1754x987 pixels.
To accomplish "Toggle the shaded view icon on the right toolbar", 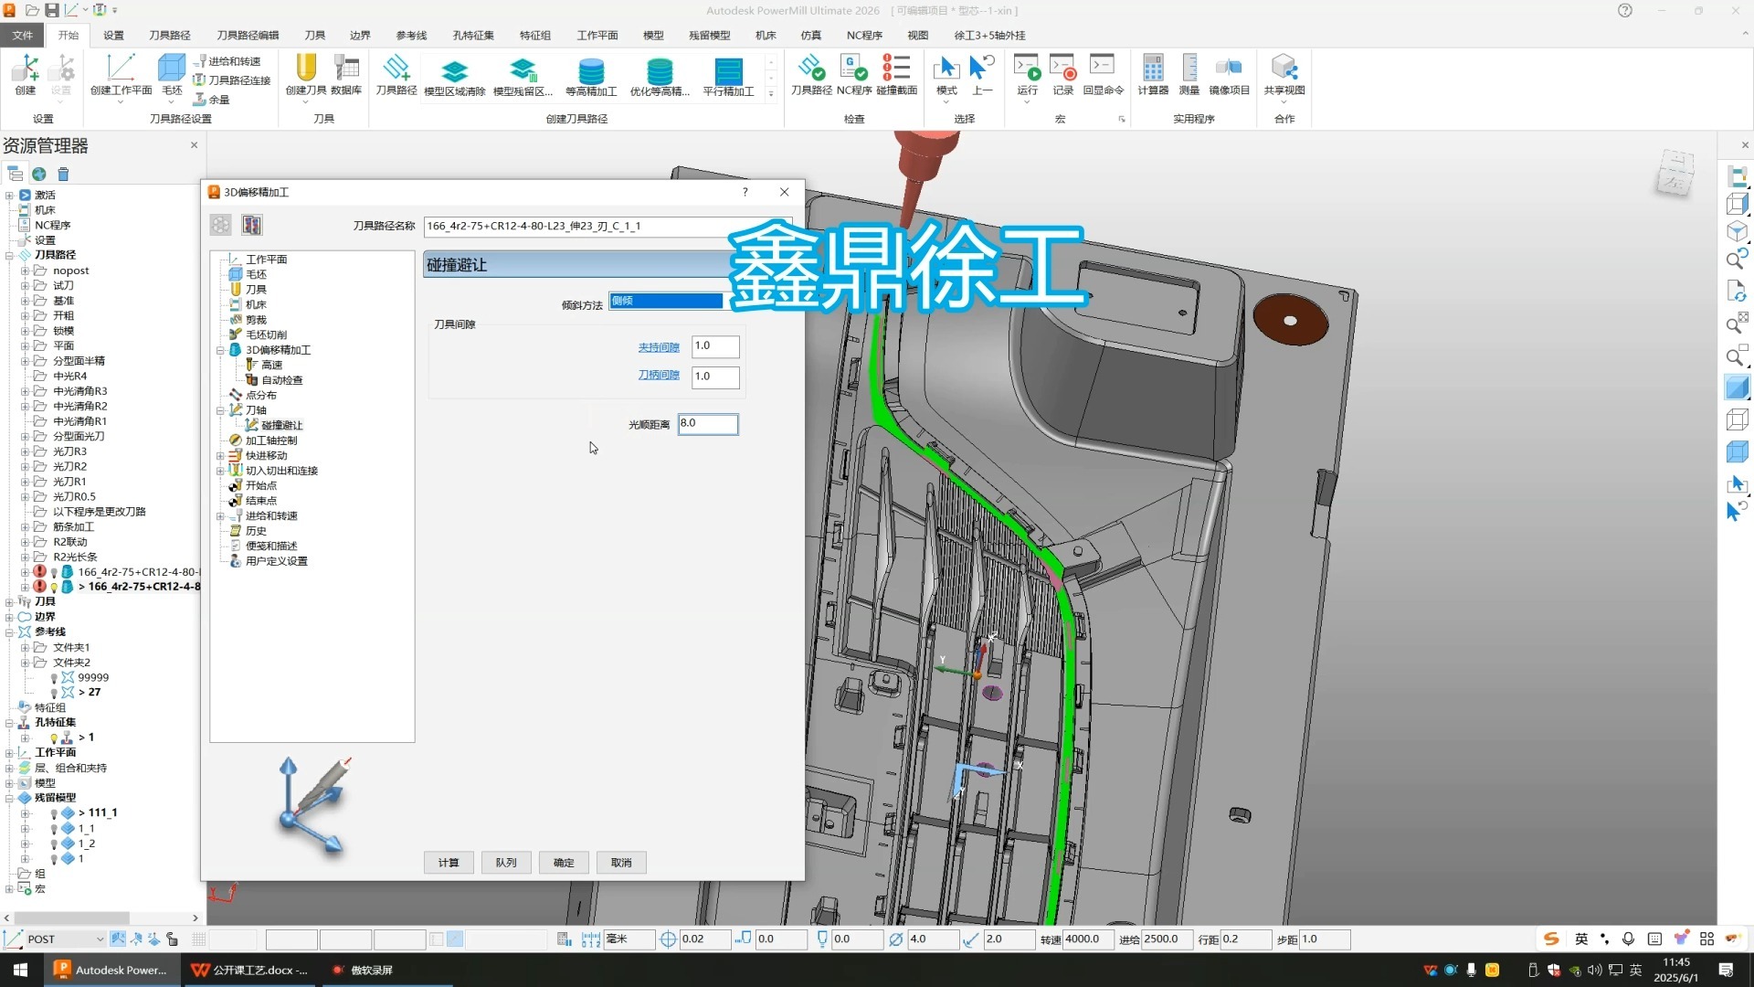I will [x=1737, y=387].
